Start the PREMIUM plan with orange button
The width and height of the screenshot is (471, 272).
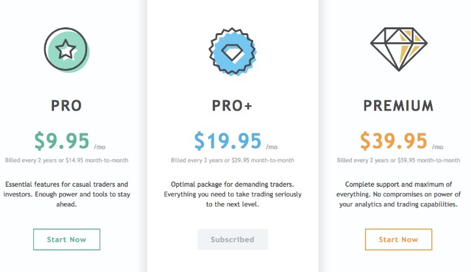(x=399, y=239)
